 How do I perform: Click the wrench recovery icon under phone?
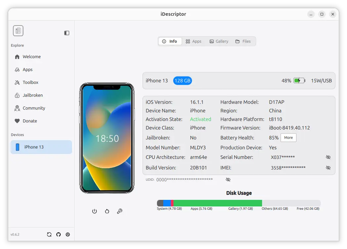[120, 211]
